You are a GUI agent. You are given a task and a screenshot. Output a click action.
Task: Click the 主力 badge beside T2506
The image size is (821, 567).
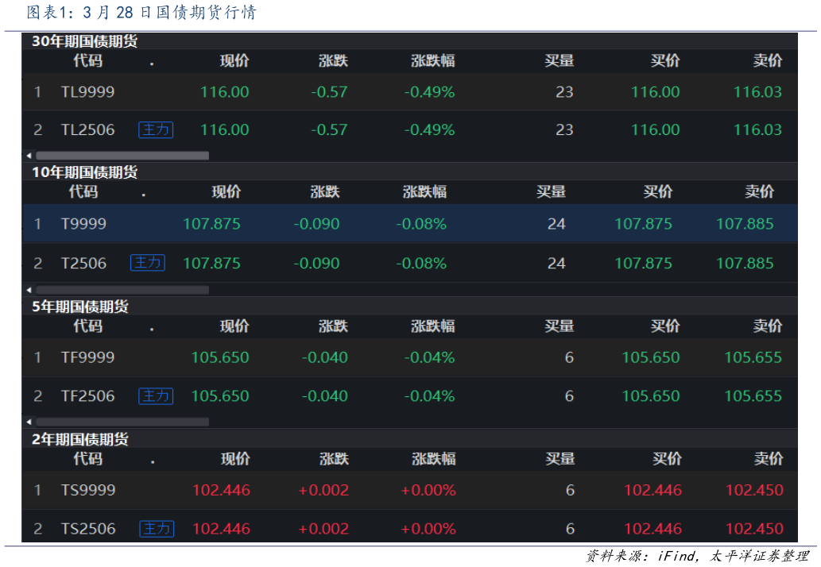coord(147,263)
